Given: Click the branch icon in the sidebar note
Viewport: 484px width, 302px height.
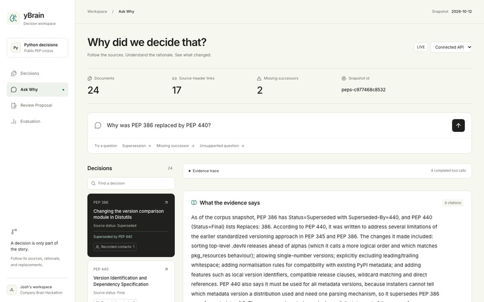Looking at the screenshot, I should (x=14, y=231).
